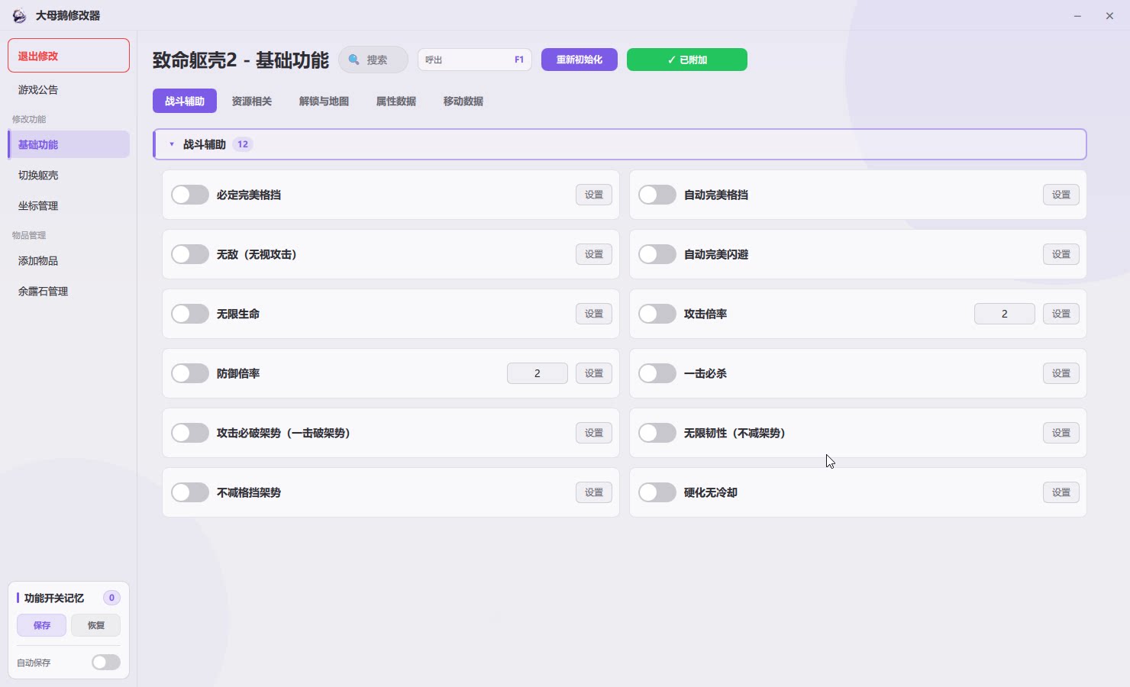Open 设置 for 硬化无冷却
This screenshot has width=1130, height=687.
(1061, 492)
